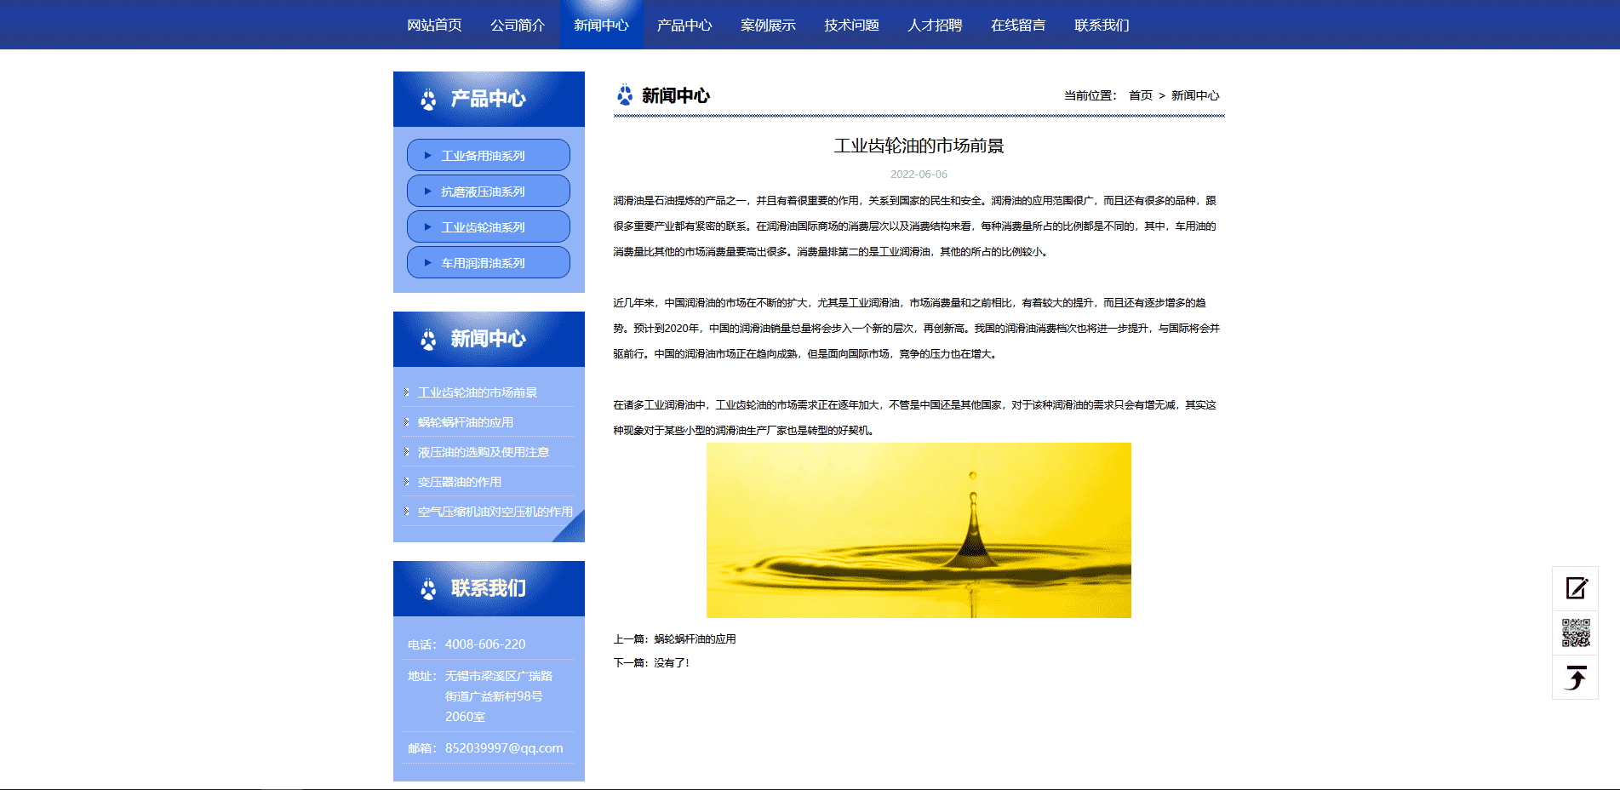Image resolution: width=1620 pixels, height=790 pixels.
Task: Click the arrow icon beside 车用润滑油系列
Action: point(427,263)
